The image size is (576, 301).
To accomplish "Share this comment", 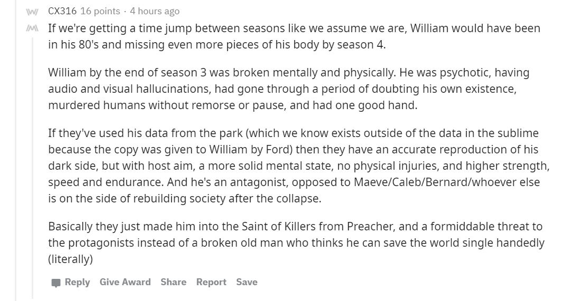I will [x=173, y=282].
